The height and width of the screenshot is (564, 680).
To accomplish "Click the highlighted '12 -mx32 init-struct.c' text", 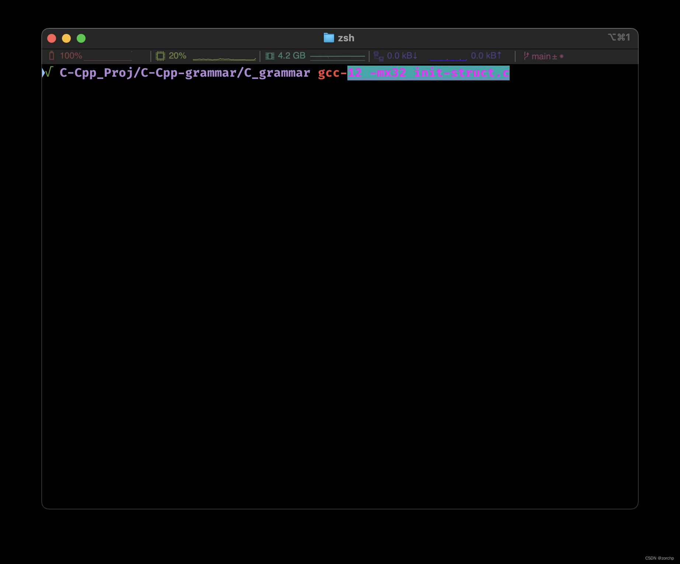I will click(x=429, y=73).
